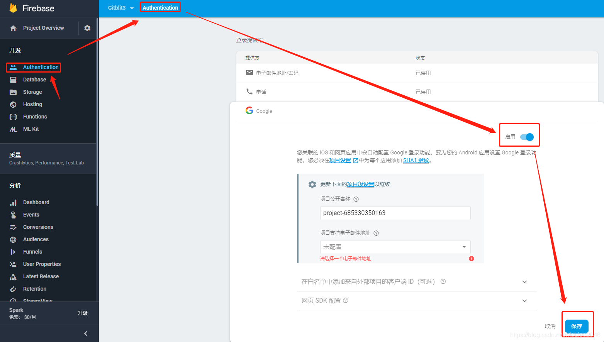Click the Conversions icon
The width and height of the screenshot is (604, 342).
[13, 227]
